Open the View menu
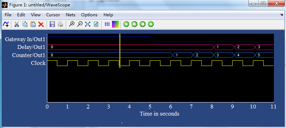 36,15
